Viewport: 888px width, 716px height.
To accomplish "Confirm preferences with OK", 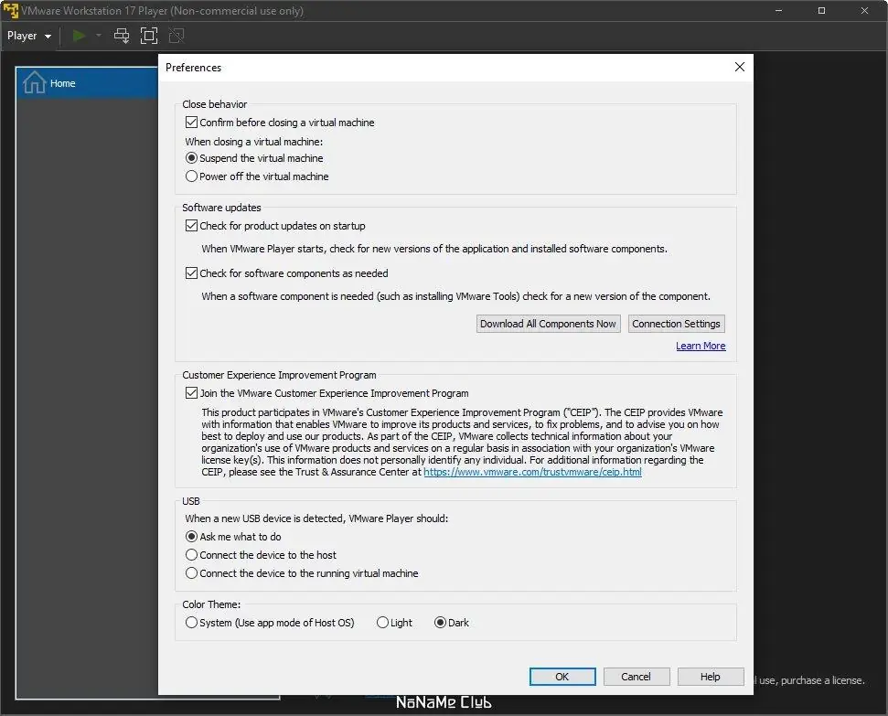I will 562,677.
